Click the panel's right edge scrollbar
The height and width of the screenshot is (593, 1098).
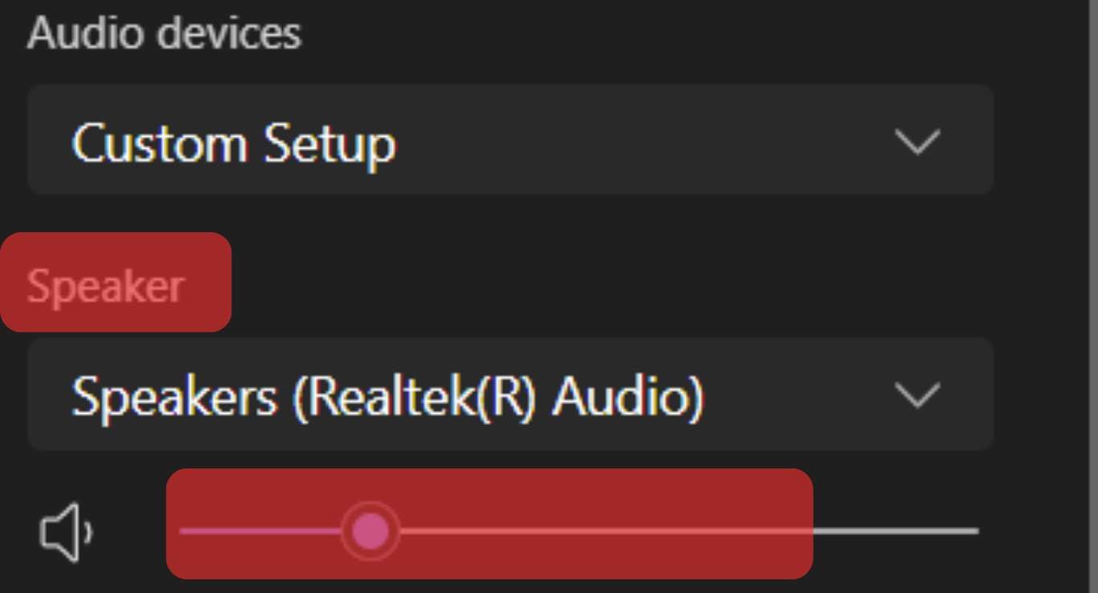[x=1092, y=296]
